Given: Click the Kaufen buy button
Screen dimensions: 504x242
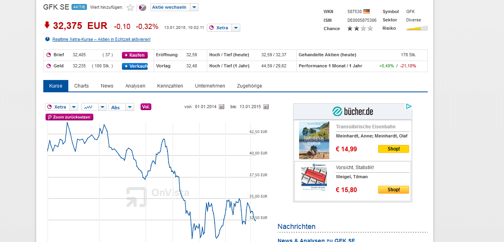Looking at the screenshot, I should pos(135,55).
